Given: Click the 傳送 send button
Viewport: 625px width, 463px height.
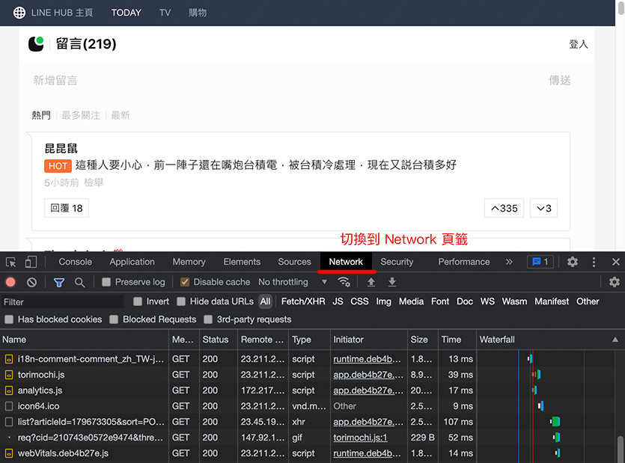Looking at the screenshot, I should click(x=560, y=81).
